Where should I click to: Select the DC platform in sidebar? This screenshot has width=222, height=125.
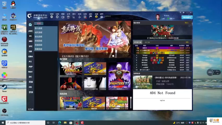(x=30, y=77)
